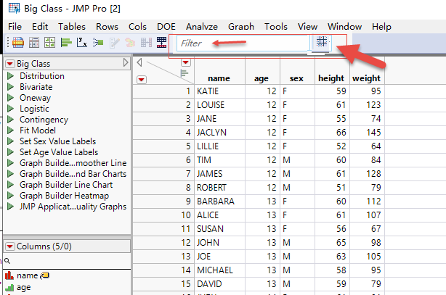
Task: Click the greyed-out contour blob toolbar icon
Action: [130, 43]
